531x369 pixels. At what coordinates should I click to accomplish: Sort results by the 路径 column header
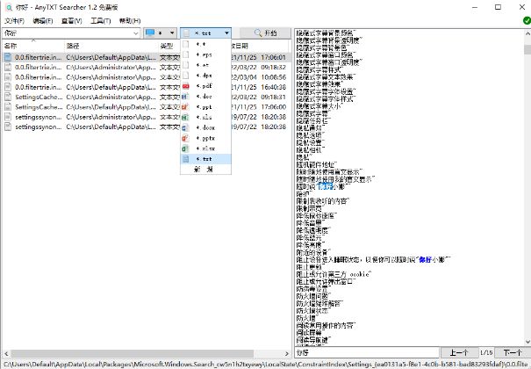pos(111,46)
